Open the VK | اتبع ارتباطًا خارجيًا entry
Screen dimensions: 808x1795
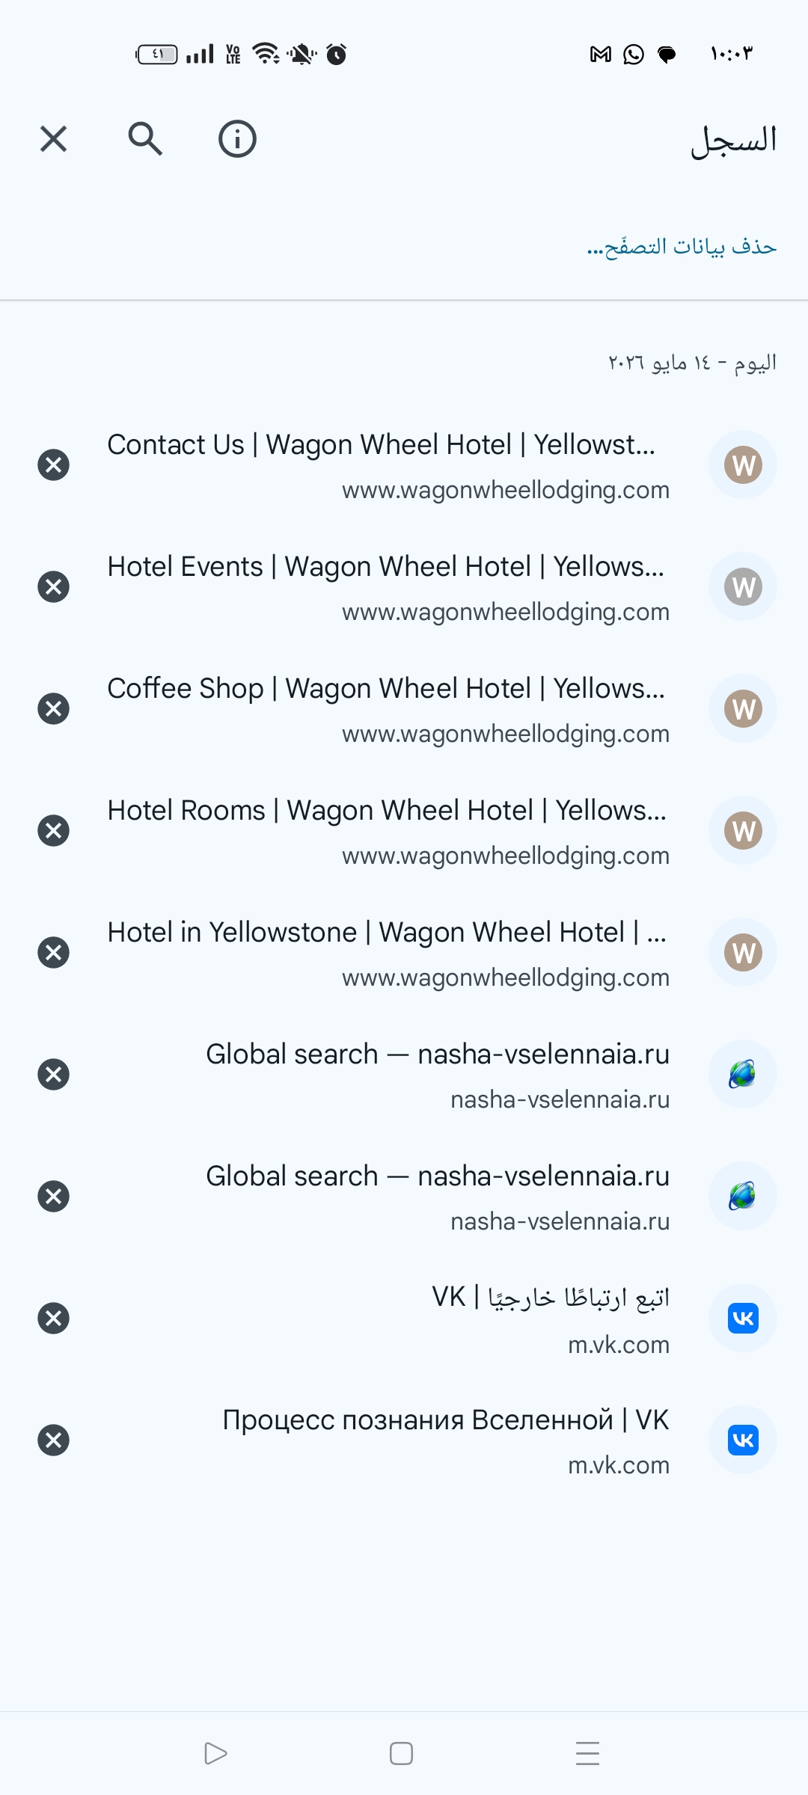pos(550,1319)
